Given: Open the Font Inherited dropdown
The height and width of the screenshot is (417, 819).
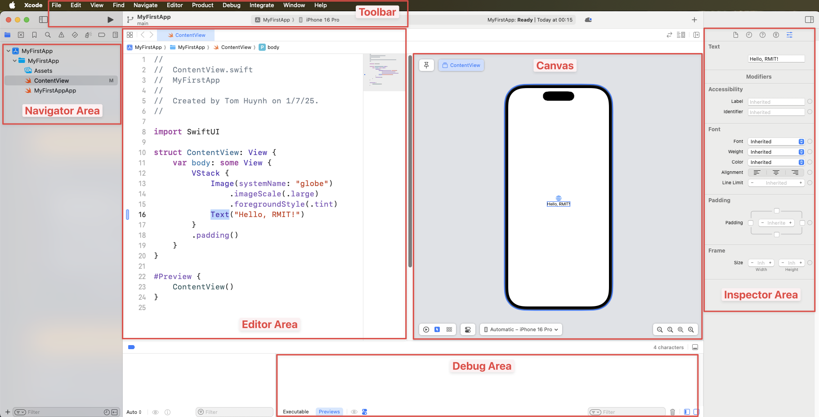Looking at the screenshot, I should click(776, 141).
